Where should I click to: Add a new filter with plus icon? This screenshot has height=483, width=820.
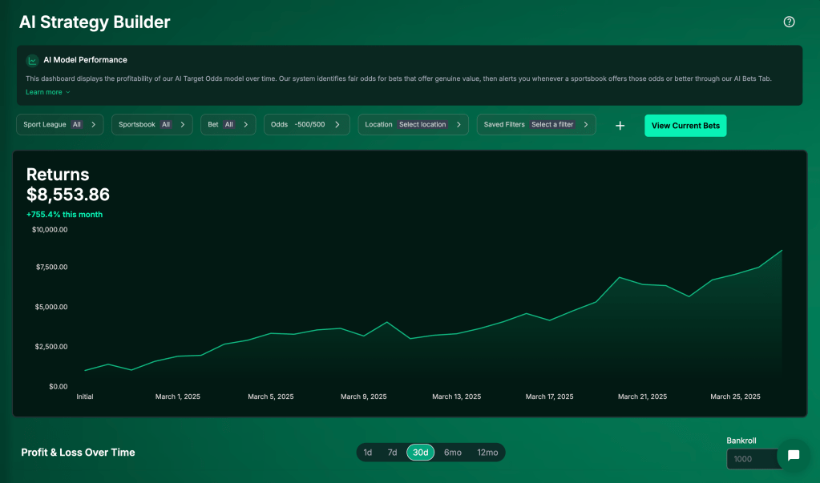pos(620,126)
